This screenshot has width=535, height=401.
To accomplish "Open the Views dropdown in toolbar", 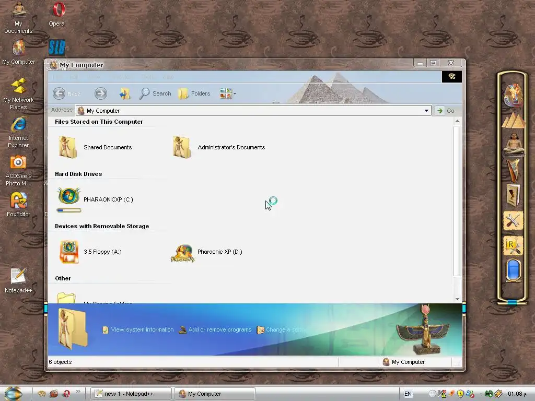I will coord(228,93).
